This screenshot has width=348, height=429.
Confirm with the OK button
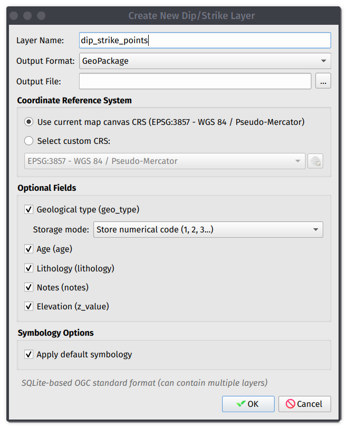click(x=248, y=404)
